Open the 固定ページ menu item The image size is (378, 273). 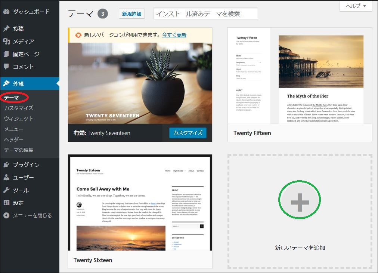click(30, 54)
